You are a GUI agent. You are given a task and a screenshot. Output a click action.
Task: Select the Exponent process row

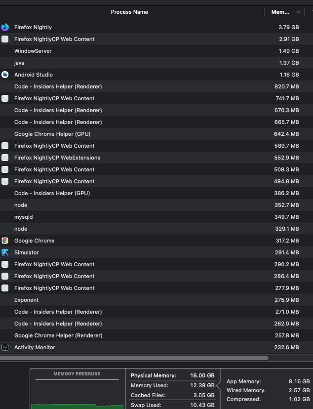(156, 300)
